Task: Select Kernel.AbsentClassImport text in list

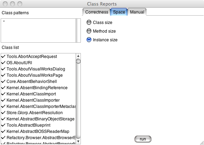Action: pyautogui.click(x=31, y=94)
